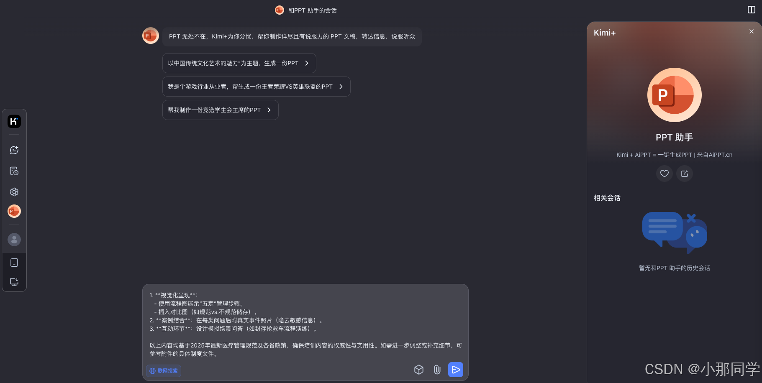762x383 pixels.
Task: Click the mobile app icon in the sidebar
Action: [14, 263]
